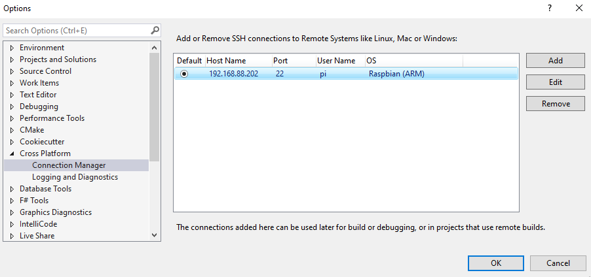Screen dimensions: 591x277
Task: Expand the Debugging node
Action: tap(12, 106)
